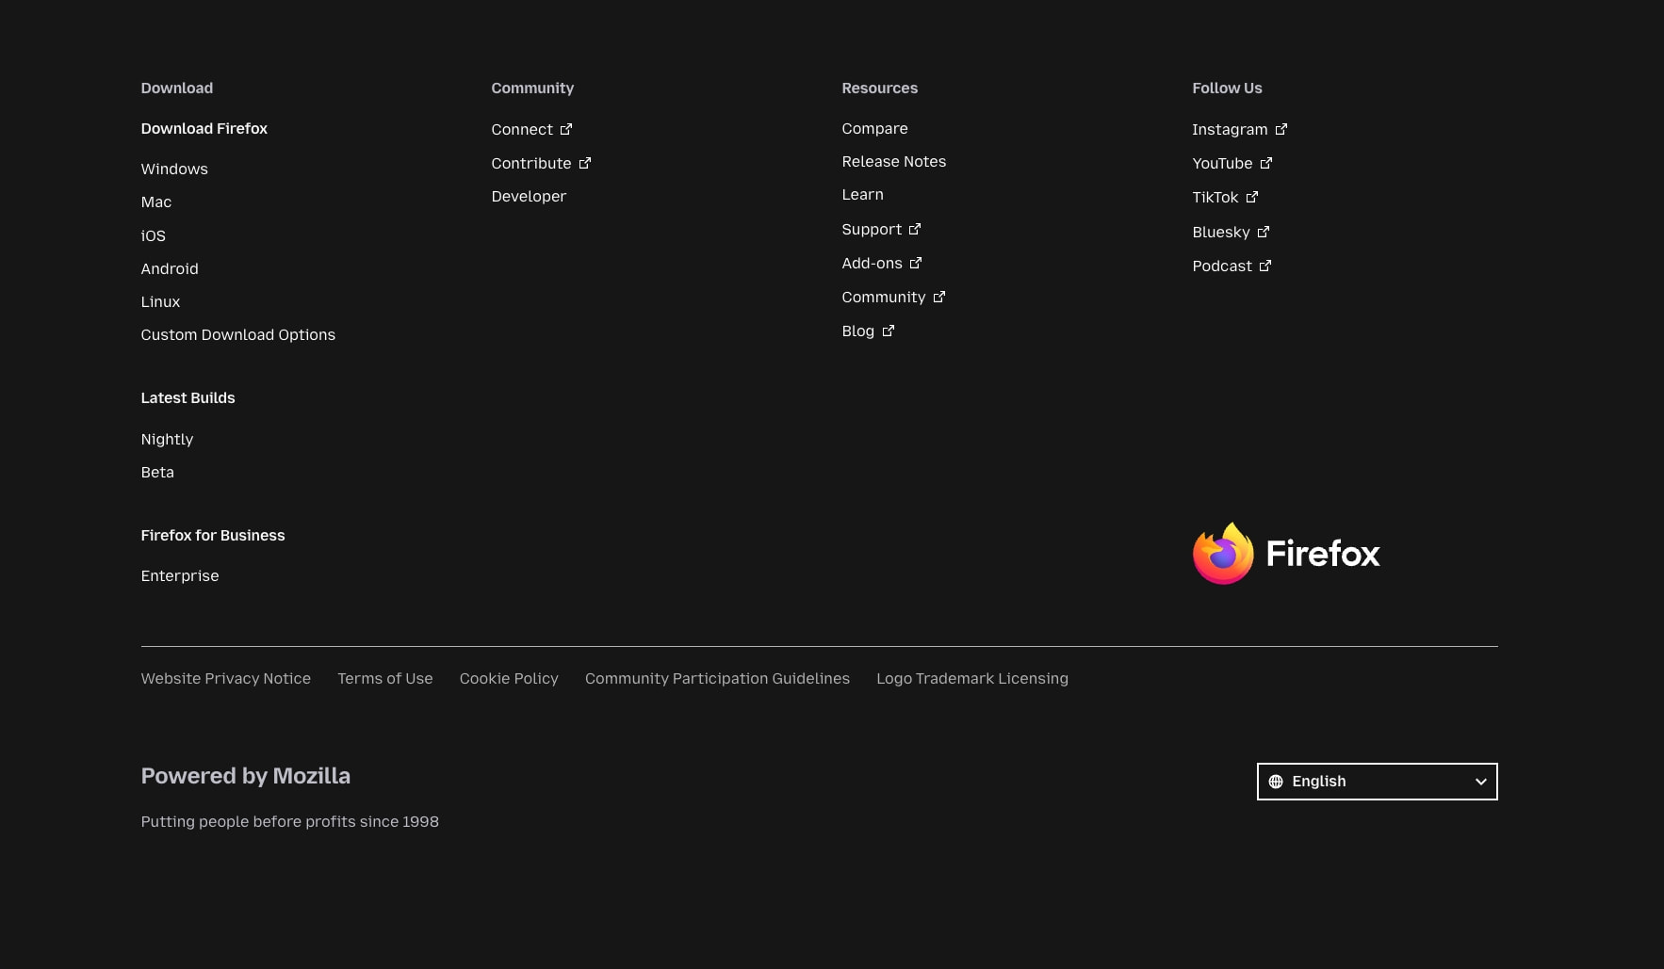Image resolution: width=1664 pixels, height=969 pixels.
Task: Open the Compare resources link
Action: (875, 128)
